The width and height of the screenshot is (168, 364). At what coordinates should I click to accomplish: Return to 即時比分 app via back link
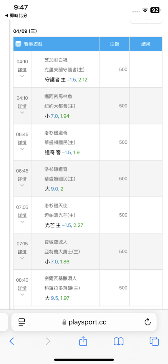tap(16, 16)
